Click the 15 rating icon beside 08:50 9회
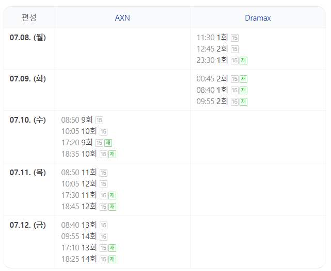The image size is (331, 271). [99, 121]
